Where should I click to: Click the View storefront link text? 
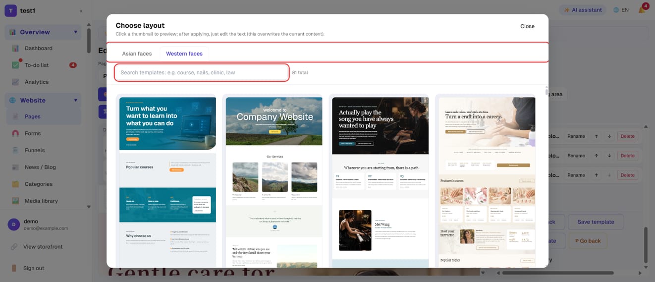43,247
